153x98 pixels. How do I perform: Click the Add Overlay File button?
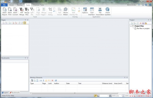(73, 11)
